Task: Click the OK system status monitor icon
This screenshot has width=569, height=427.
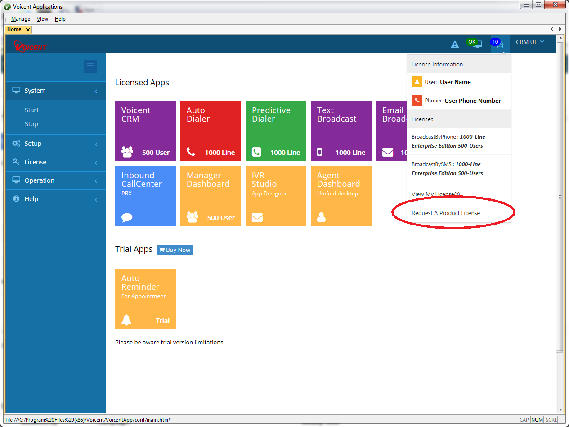Action: tap(473, 43)
